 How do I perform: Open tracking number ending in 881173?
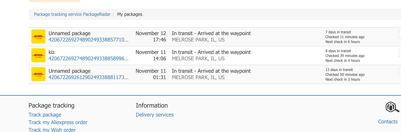point(88,77)
